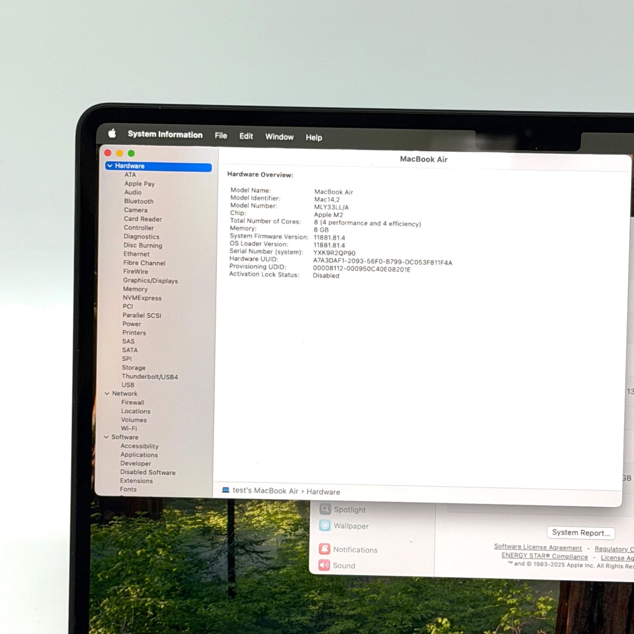Open ENERGY STAR Compliance link
The image size is (634, 634).
(x=544, y=556)
